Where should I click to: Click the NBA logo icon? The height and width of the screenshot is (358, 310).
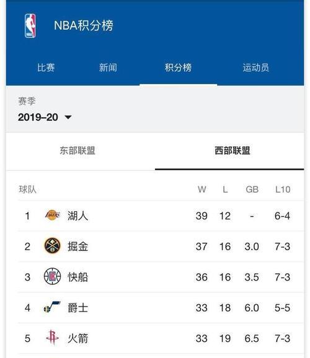click(30, 25)
